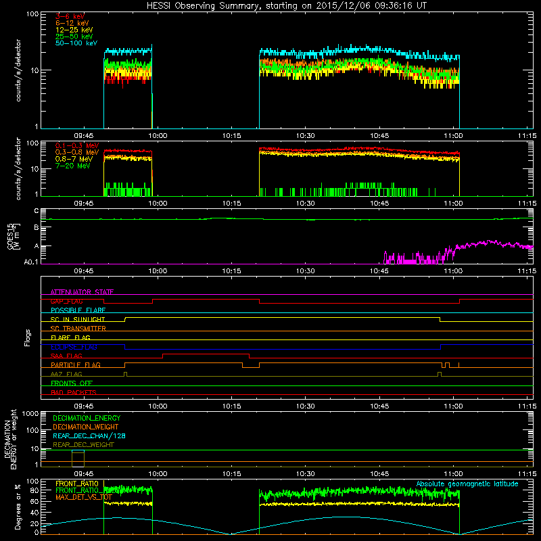Click the yellow 12-25 keV legend label
The image size is (541, 541).
[x=74, y=30]
